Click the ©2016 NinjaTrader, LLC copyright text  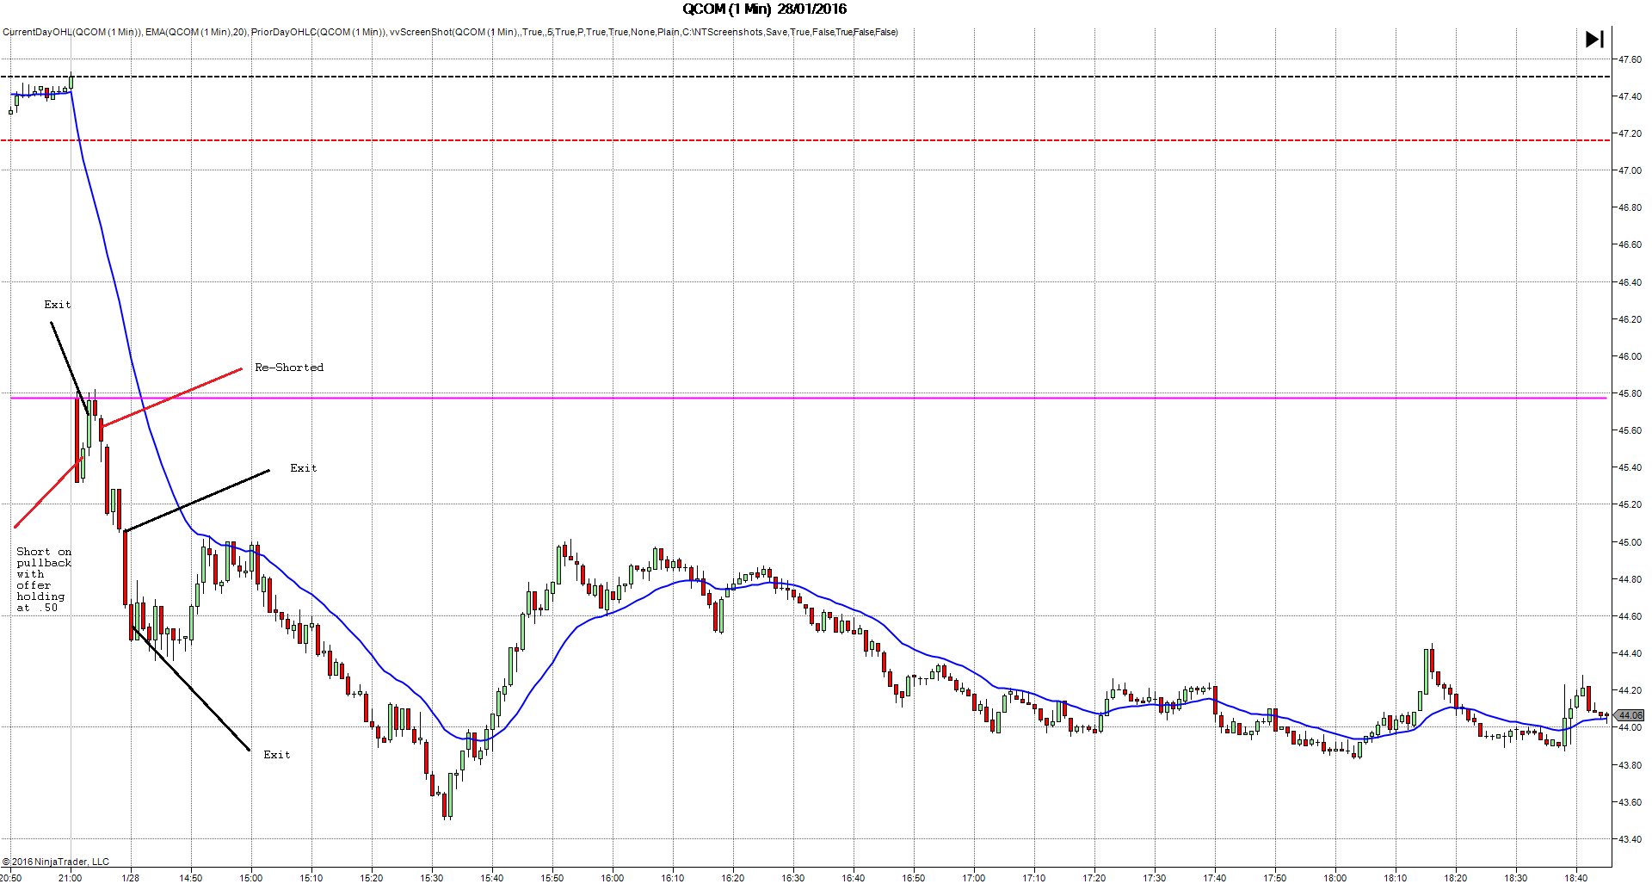tap(56, 862)
